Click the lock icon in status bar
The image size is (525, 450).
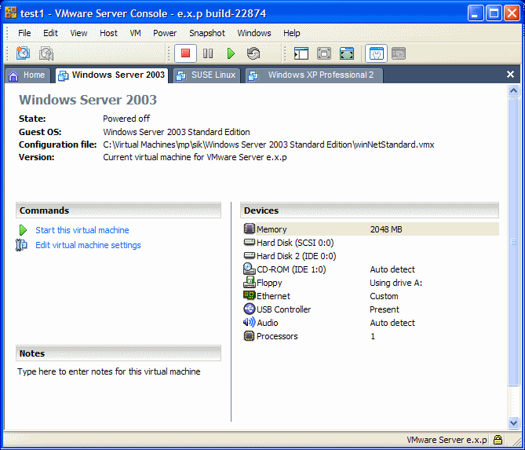pyautogui.click(x=498, y=439)
